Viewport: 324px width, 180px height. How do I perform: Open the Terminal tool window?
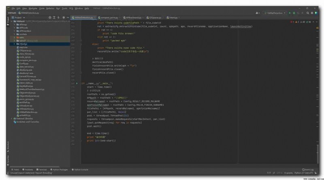[42, 170]
